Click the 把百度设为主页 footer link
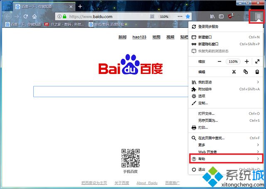Screen dimensions: 266x189 click(x=94, y=183)
